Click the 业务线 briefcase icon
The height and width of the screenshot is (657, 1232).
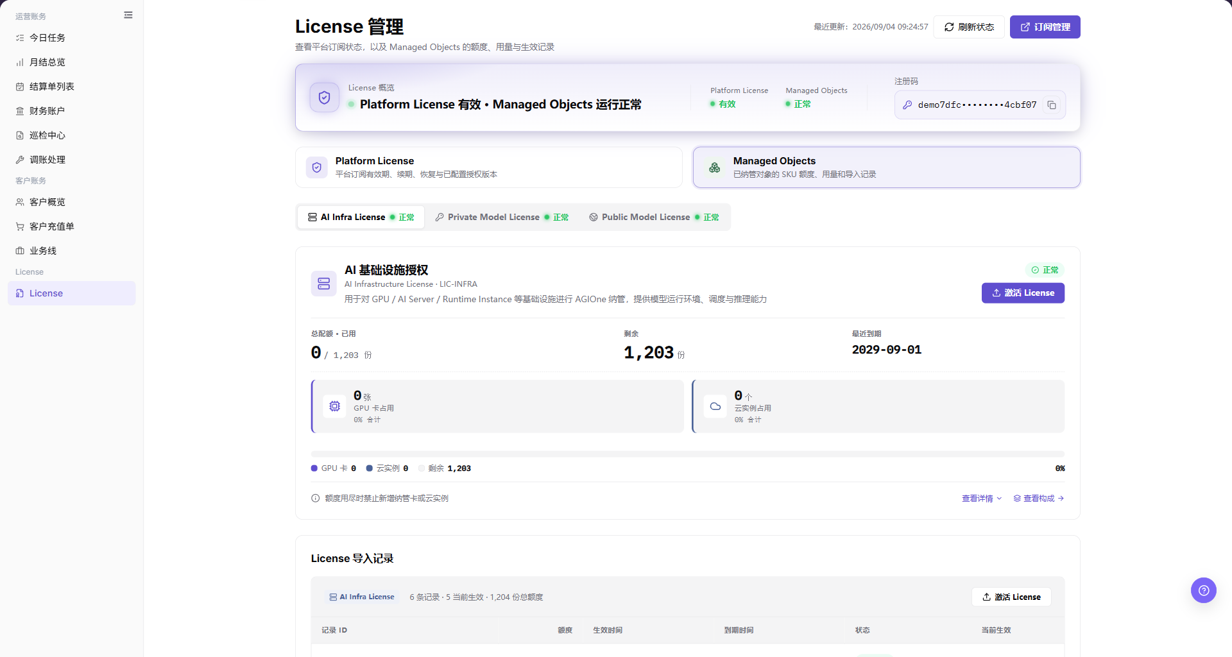(20, 251)
